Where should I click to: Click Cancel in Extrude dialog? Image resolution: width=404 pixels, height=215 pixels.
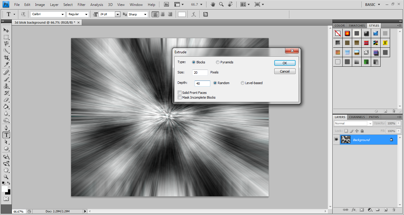(x=285, y=71)
